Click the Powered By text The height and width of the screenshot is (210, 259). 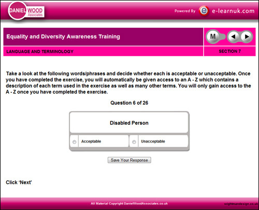point(185,11)
